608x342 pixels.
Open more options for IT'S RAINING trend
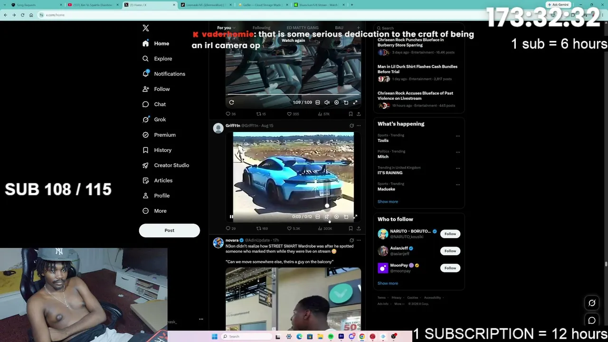pyautogui.click(x=458, y=168)
